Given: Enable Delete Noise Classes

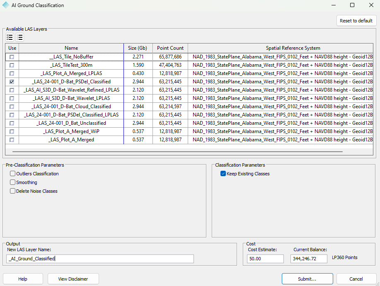Looking at the screenshot, I should point(12,191).
